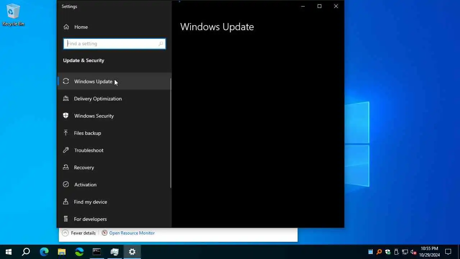Click the Resource Monitor gauge icon

(105, 233)
